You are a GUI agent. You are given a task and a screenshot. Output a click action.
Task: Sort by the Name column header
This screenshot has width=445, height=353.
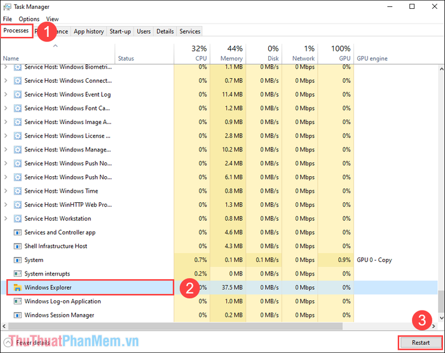coord(58,54)
